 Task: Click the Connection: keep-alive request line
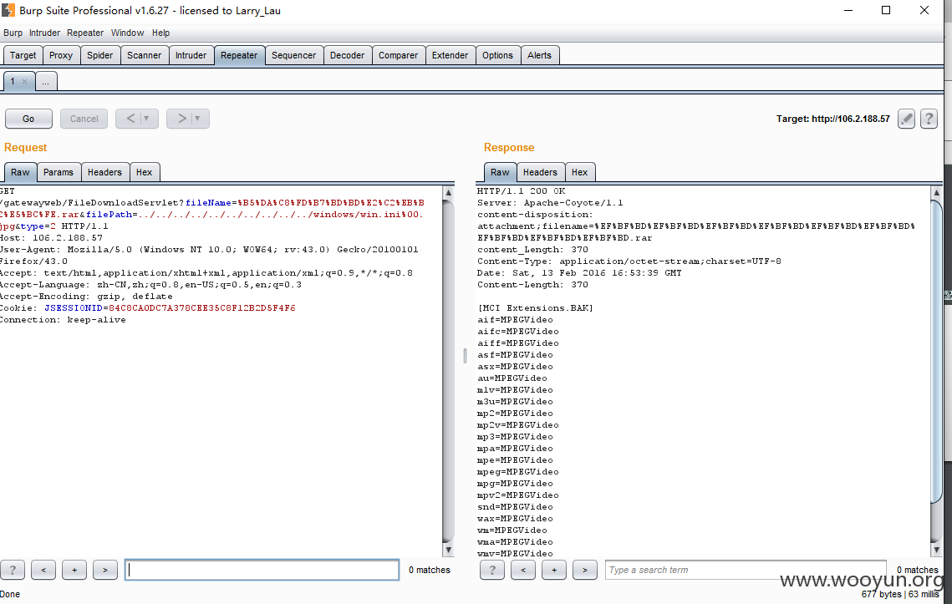[x=63, y=320]
